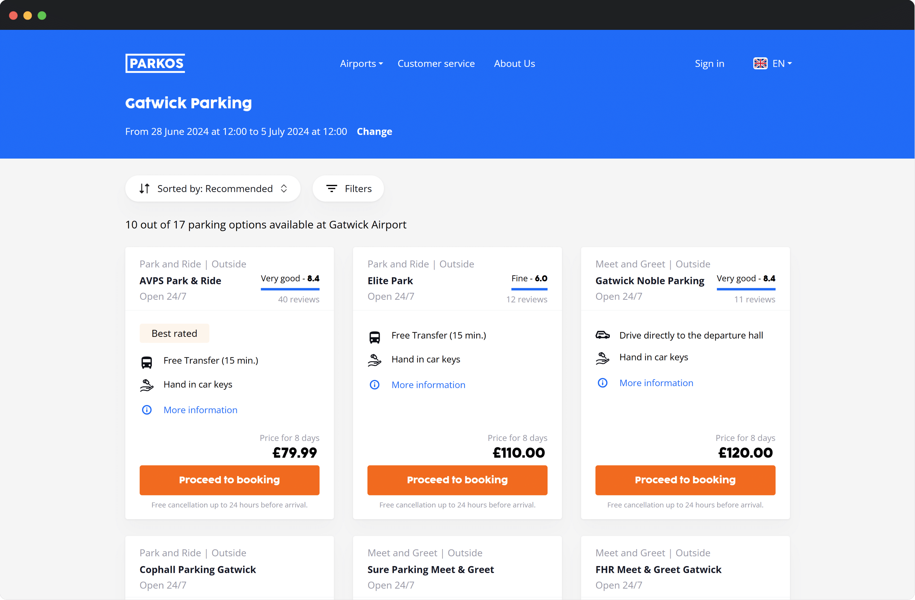
Task: Click info icon on Gatwick Noble Parking card
Action: [x=602, y=383]
